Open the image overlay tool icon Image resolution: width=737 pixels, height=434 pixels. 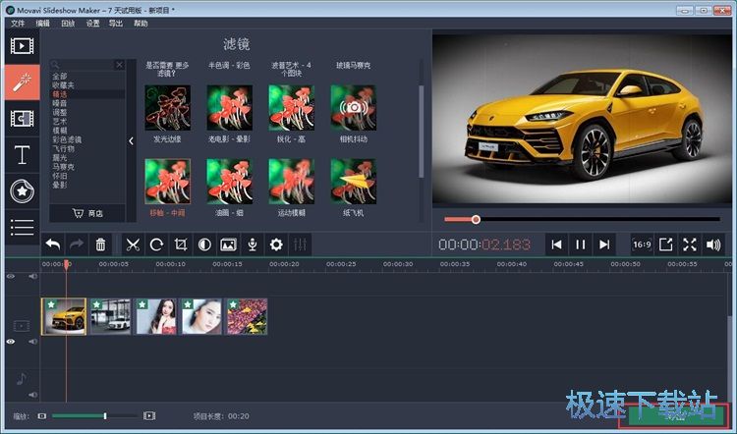coord(228,244)
